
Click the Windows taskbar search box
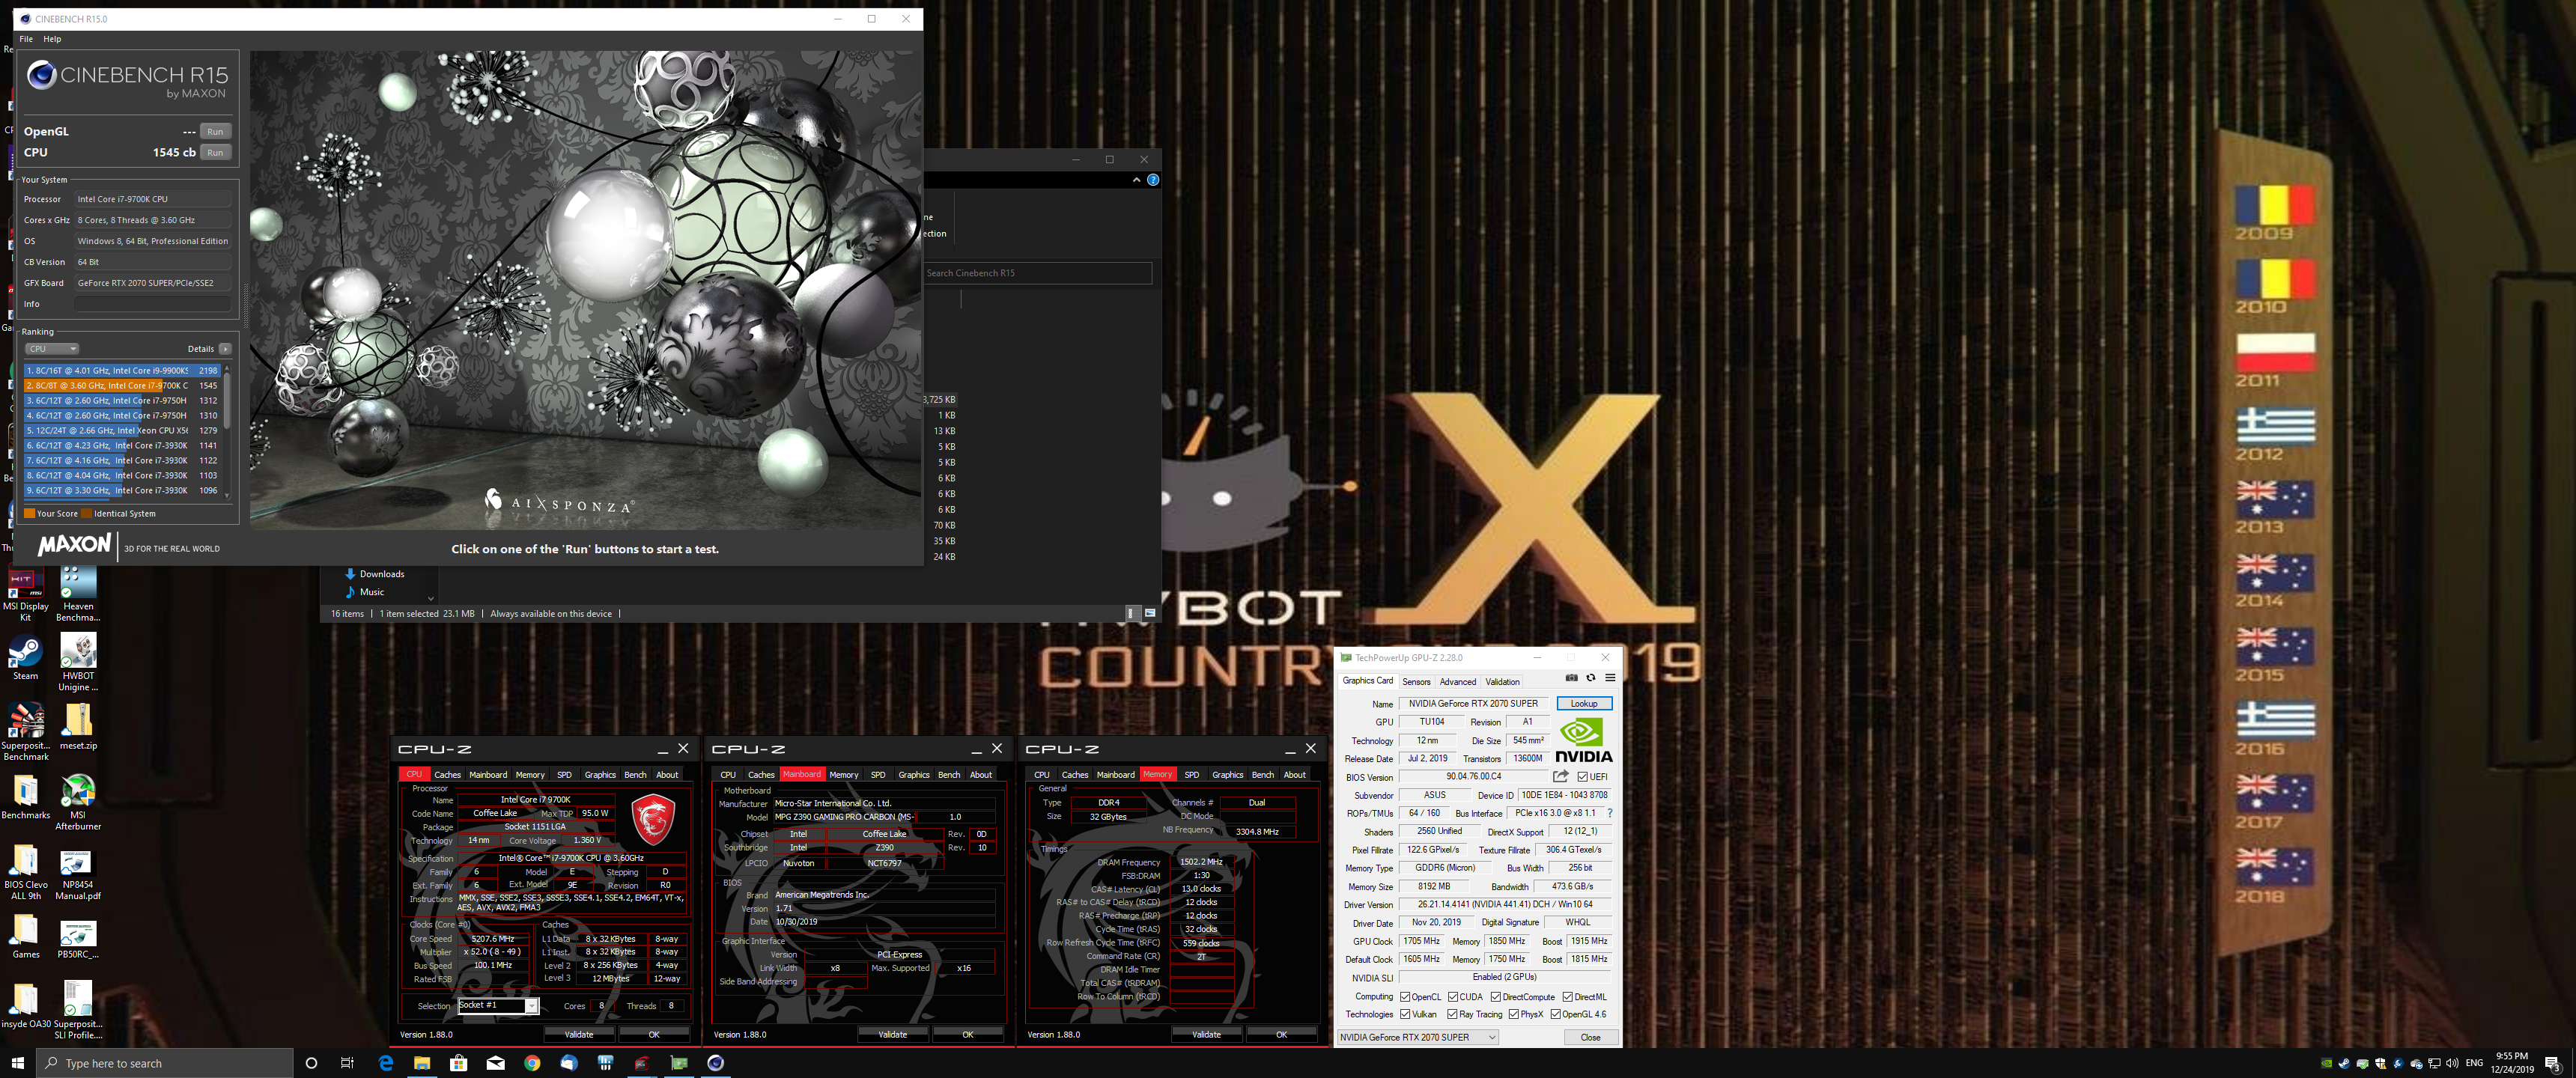[x=165, y=1063]
